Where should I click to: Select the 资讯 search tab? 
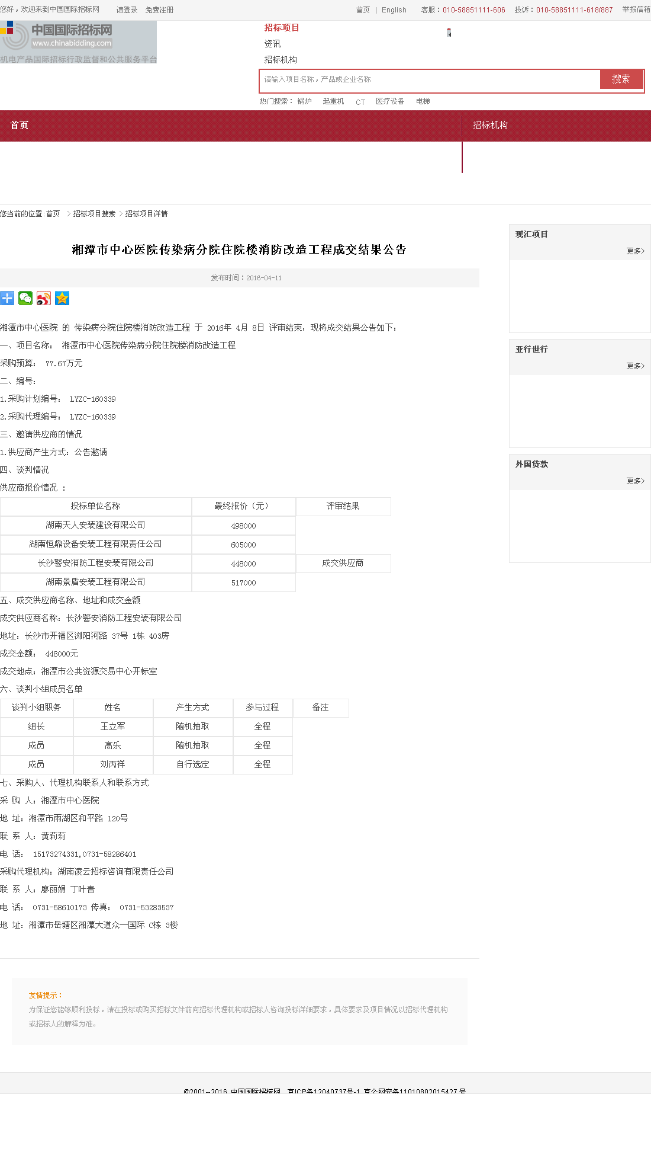coord(272,44)
